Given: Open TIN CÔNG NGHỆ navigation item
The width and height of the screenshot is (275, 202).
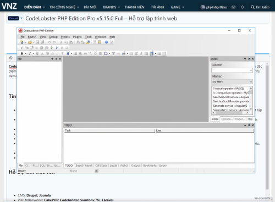Looking at the screenshot, I should [62, 7].
